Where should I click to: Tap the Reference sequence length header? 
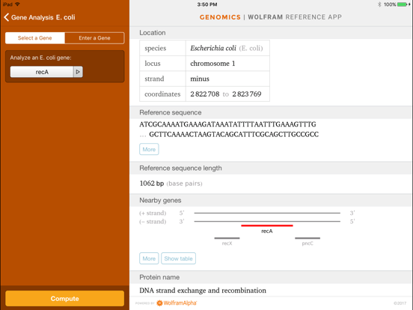(271, 168)
